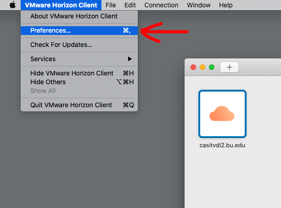Open the Edit menu

pos(130,5)
